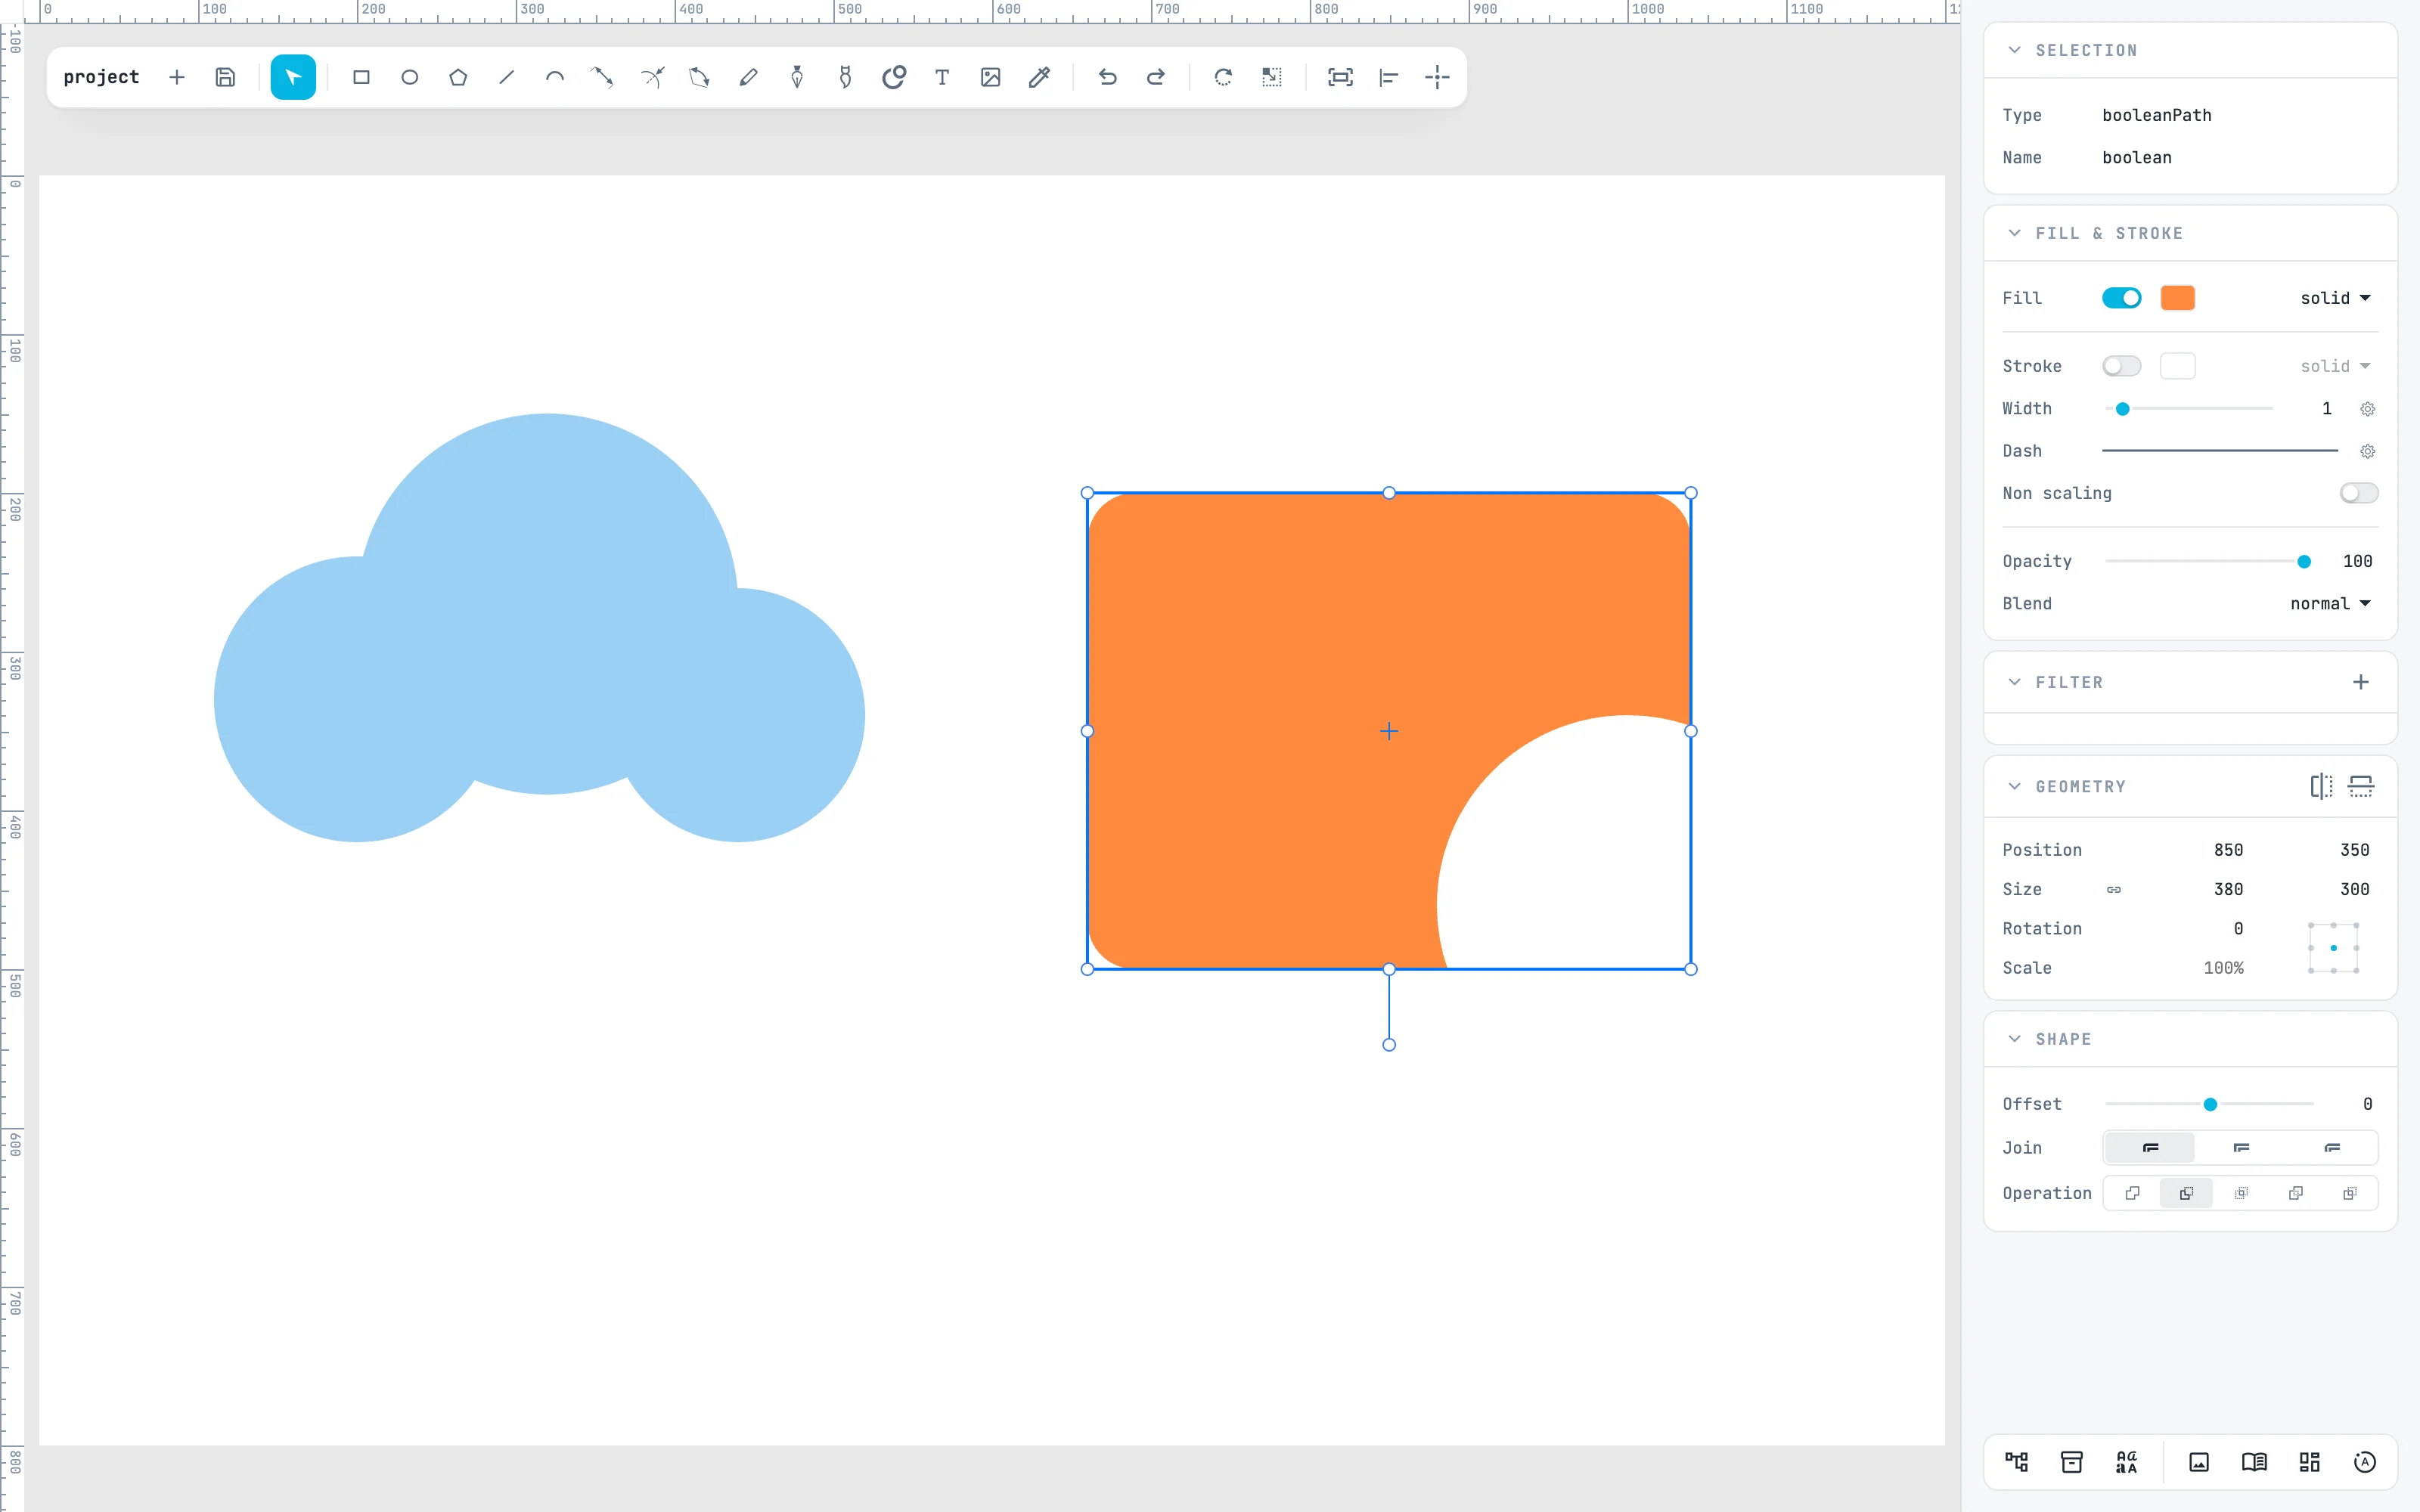Add a filter with the plus button
Screen dimensions: 2420x1512
(2361, 682)
